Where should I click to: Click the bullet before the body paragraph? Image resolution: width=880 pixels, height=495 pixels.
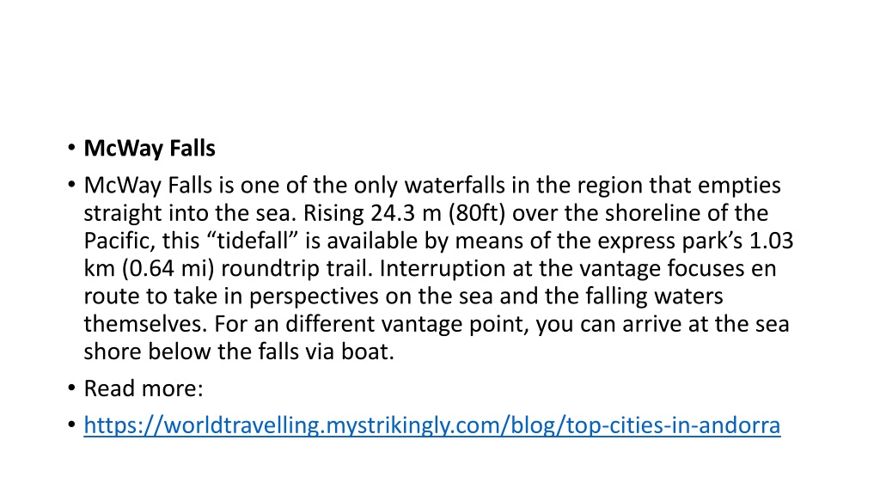(x=71, y=185)
